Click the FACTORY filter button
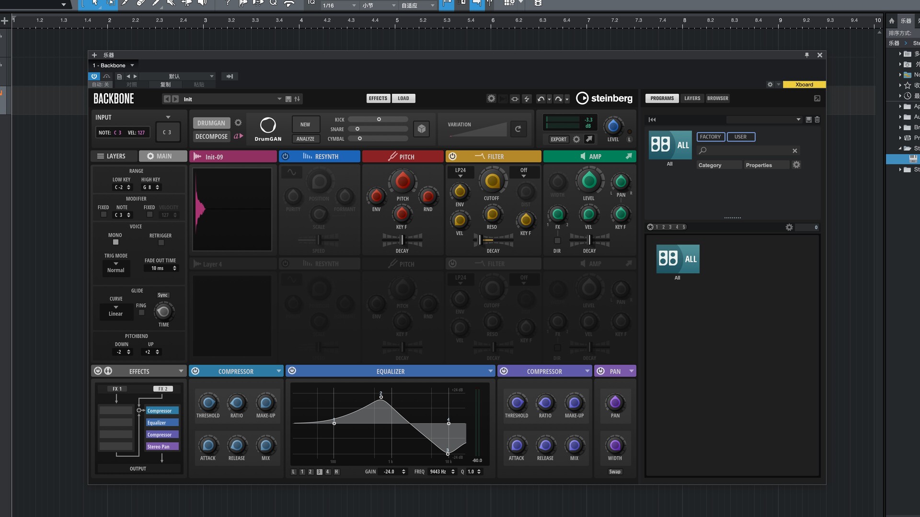This screenshot has height=517, width=920. pos(710,137)
